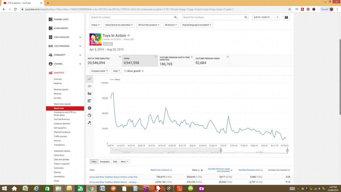Open Excel from the taskbar

25,188
